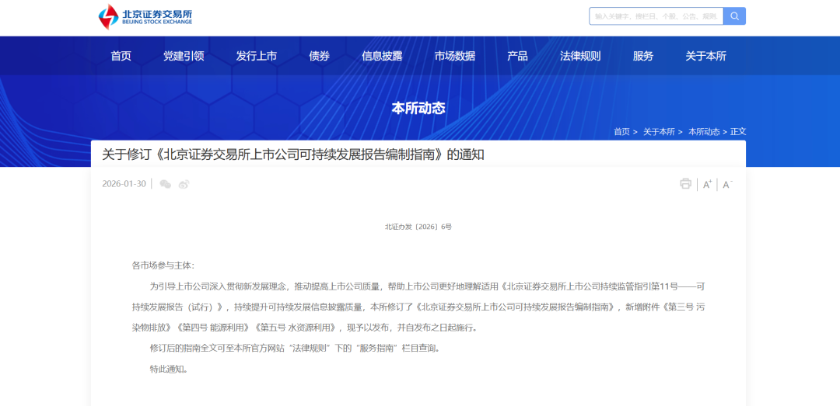Click document number 北证办发〔2026〕6号

[418, 227]
